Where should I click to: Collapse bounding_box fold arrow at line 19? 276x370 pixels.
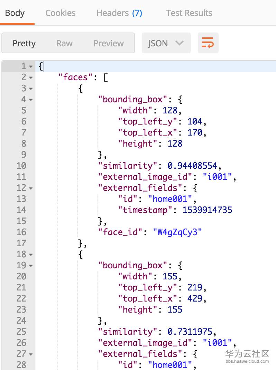pos(31,266)
